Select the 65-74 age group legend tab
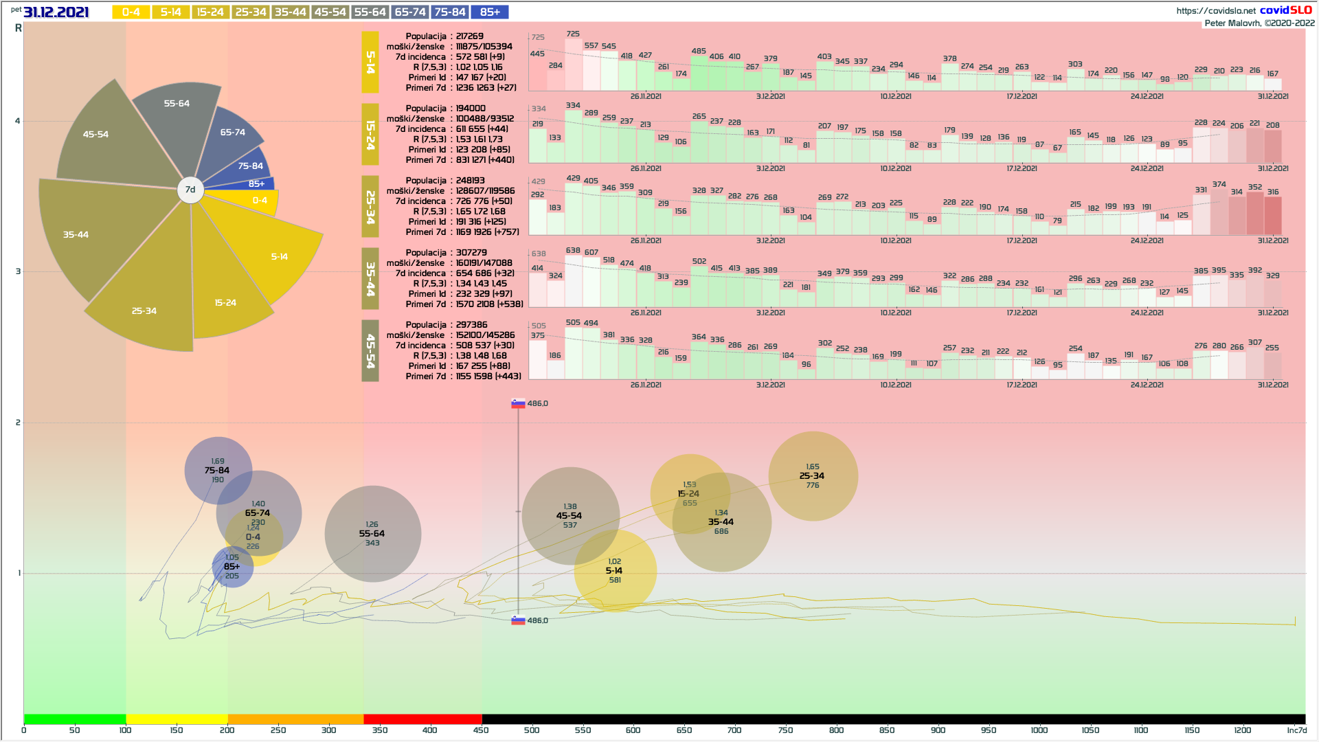1319x742 pixels. click(410, 12)
